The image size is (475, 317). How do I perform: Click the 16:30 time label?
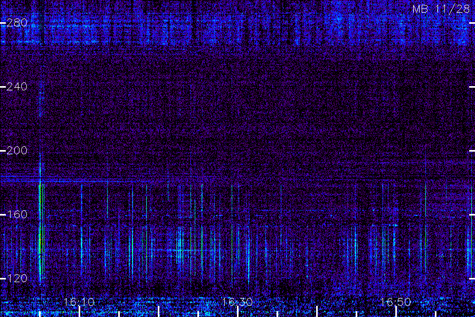[x=237, y=302]
